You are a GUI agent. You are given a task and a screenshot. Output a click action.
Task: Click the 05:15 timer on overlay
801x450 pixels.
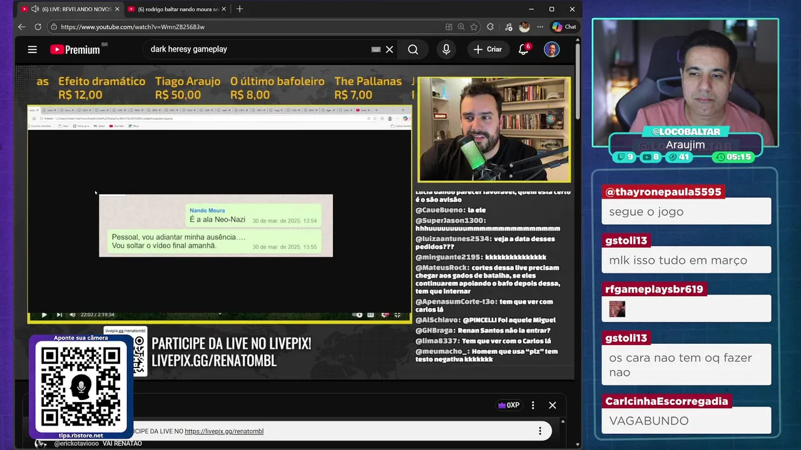pos(735,157)
